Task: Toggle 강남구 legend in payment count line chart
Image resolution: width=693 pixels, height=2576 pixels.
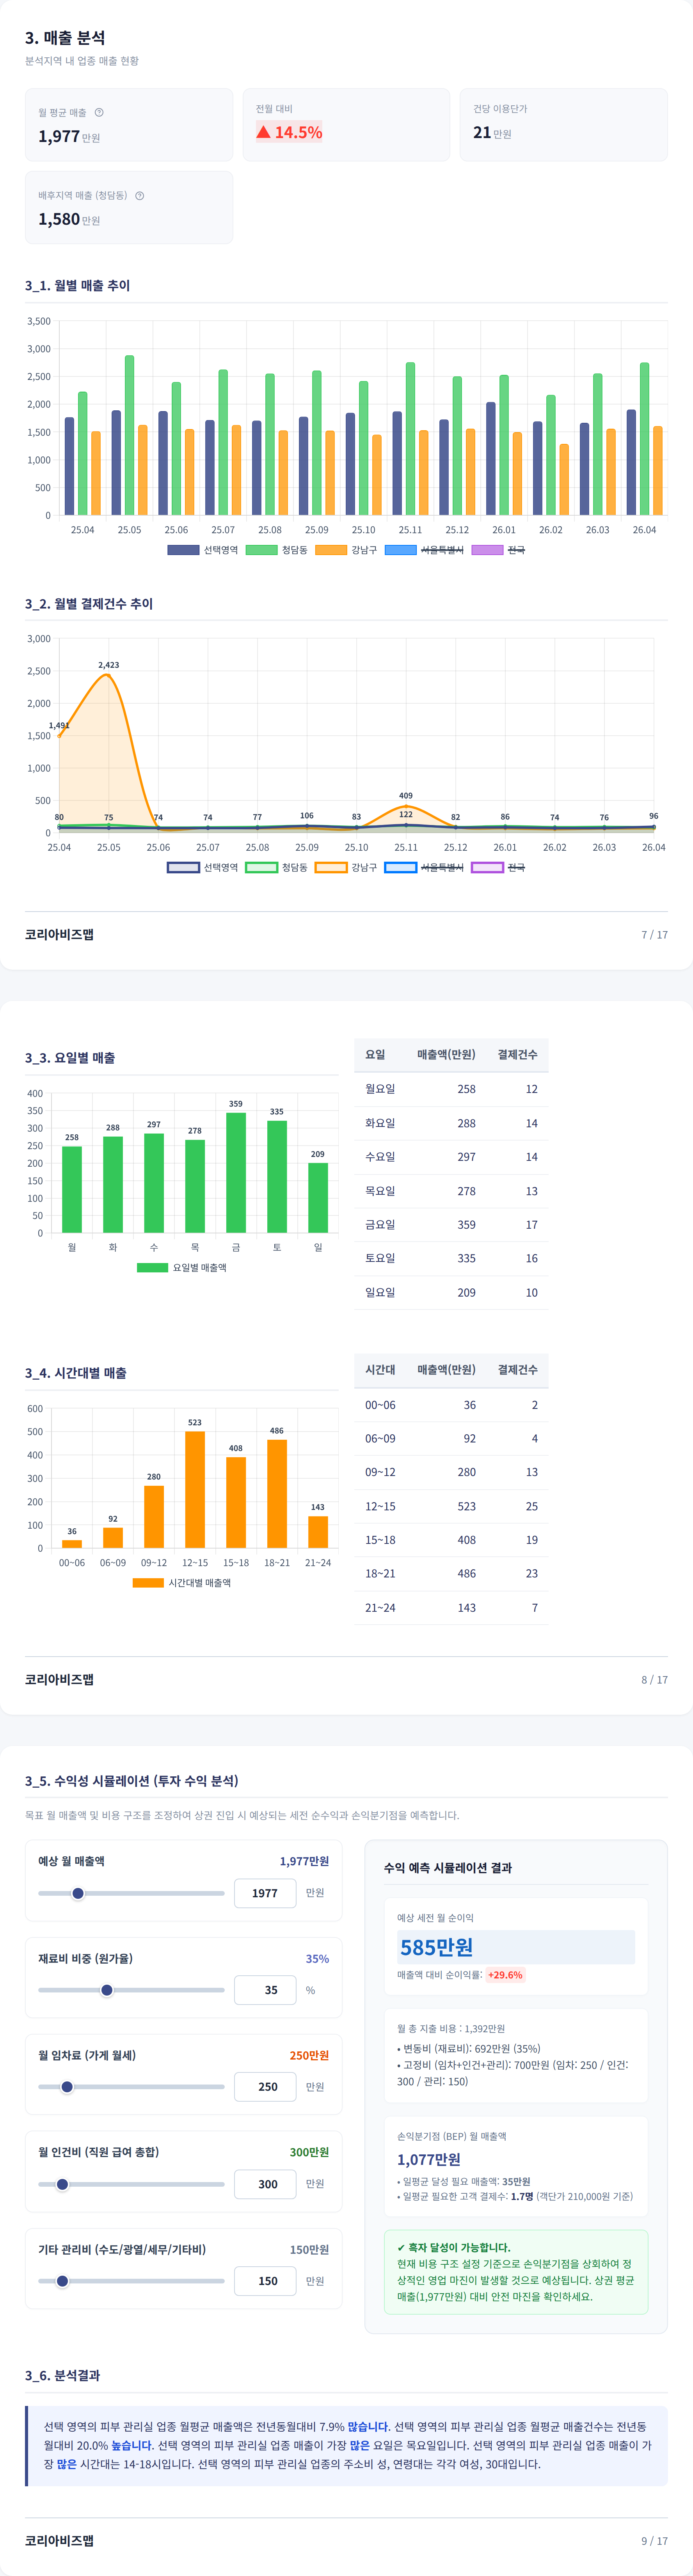Action: 346,867
